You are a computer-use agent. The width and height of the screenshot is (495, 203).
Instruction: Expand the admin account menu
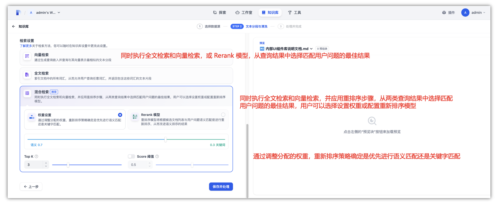pyautogui.click(x=478, y=13)
